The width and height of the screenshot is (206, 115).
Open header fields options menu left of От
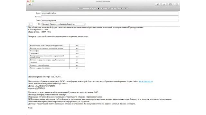(30, 24)
